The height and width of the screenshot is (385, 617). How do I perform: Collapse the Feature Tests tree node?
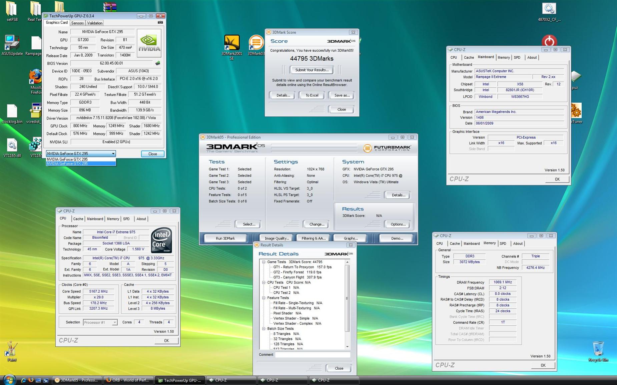click(263, 298)
